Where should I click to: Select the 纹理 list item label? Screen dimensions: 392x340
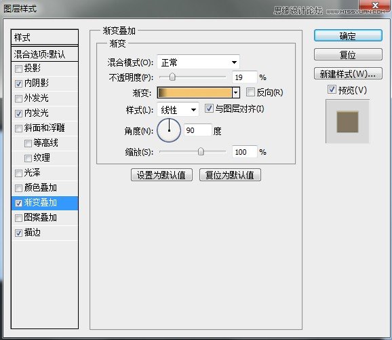pyautogui.click(x=42, y=157)
